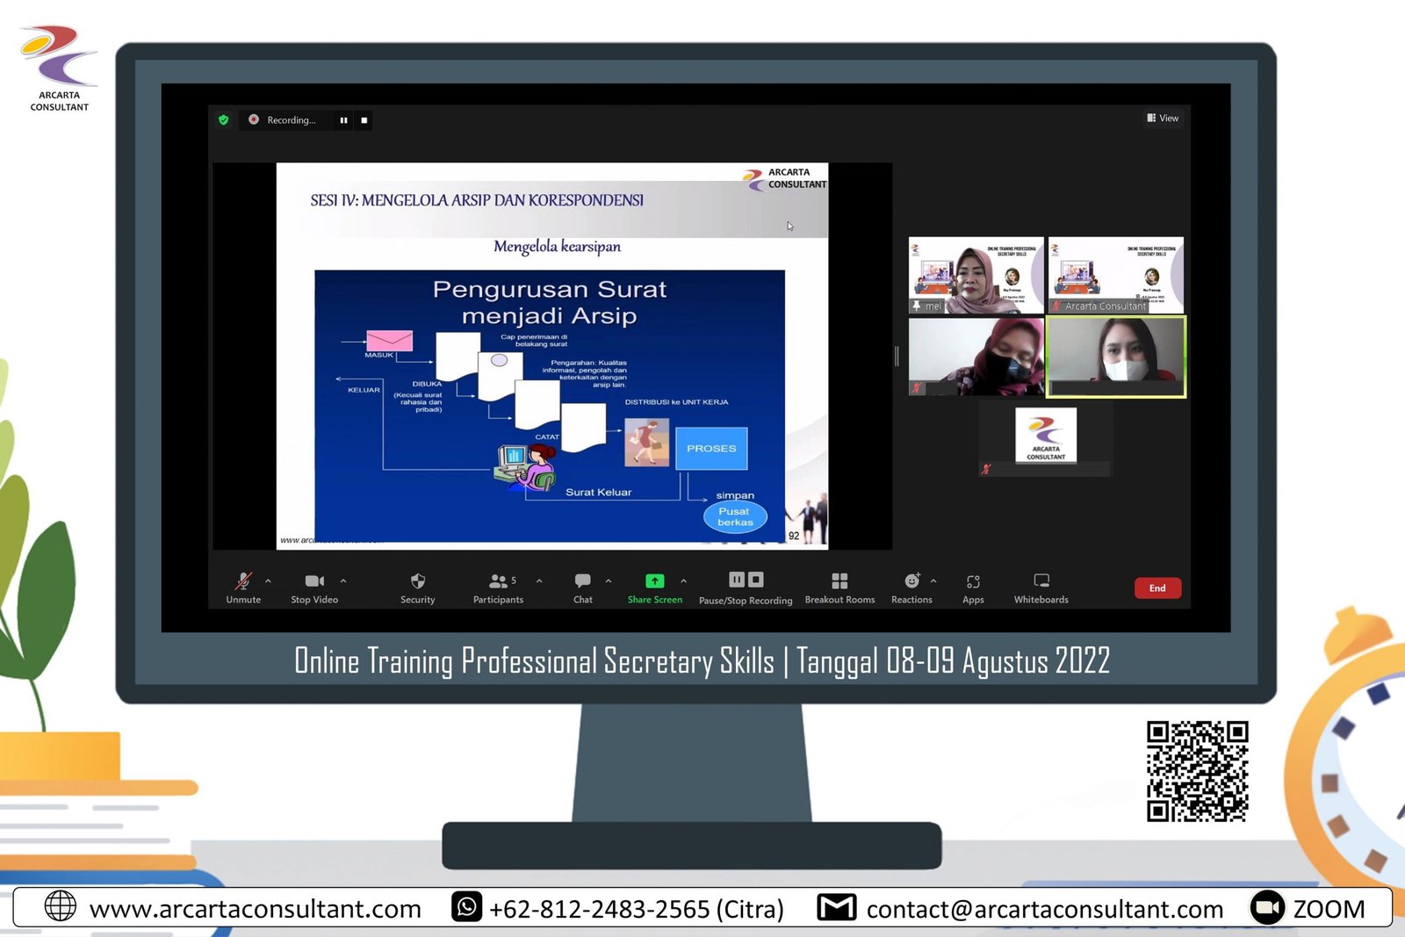The width and height of the screenshot is (1405, 937).
Task: Click the red End meeting button
Action: click(x=1157, y=587)
